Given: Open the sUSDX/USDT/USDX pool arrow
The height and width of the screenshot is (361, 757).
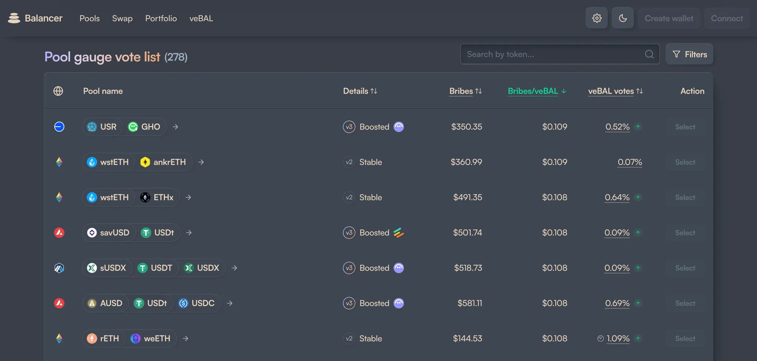Looking at the screenshot, I should tap(234, 268).
